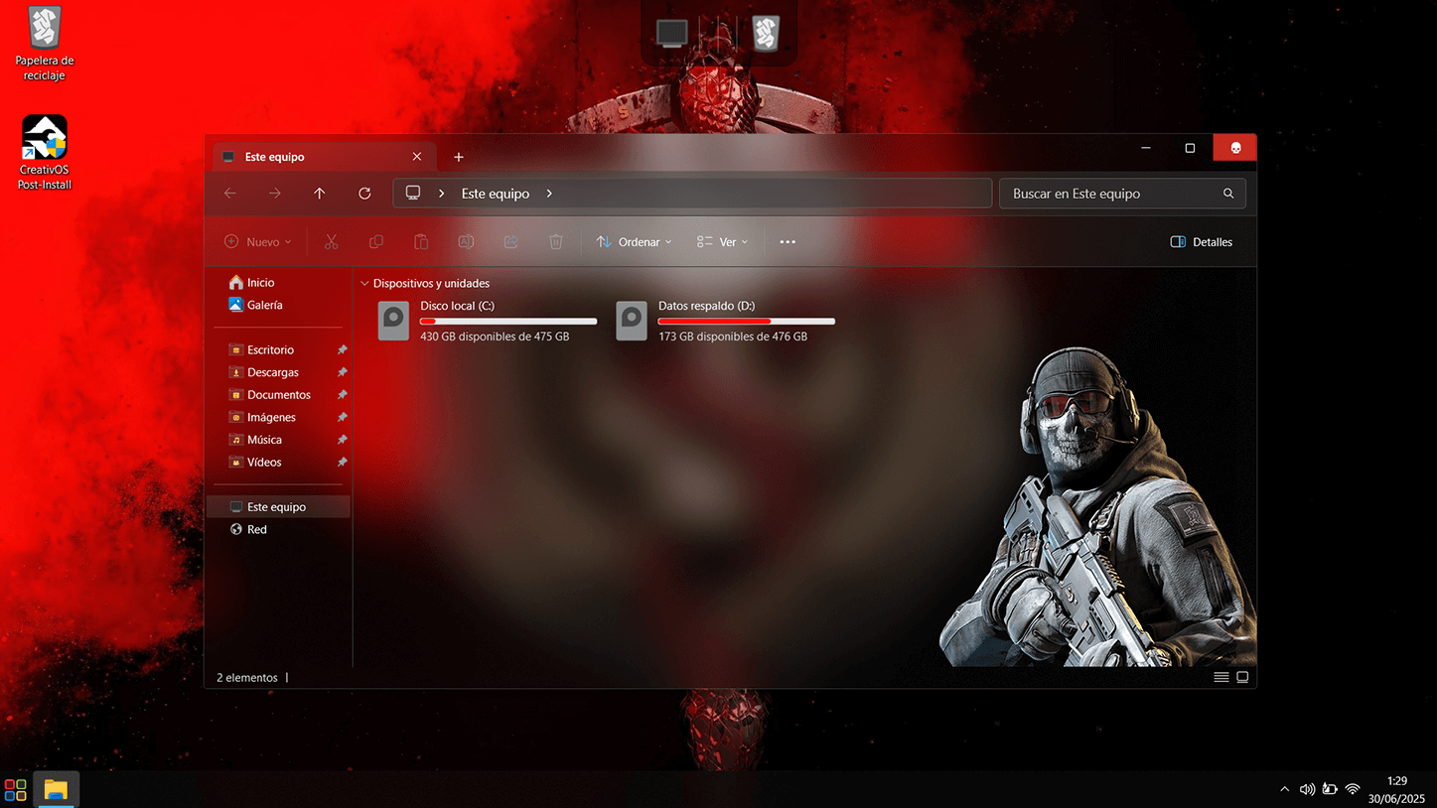
Task: Toggle the Detalles pane
Action: [1202, 242]
